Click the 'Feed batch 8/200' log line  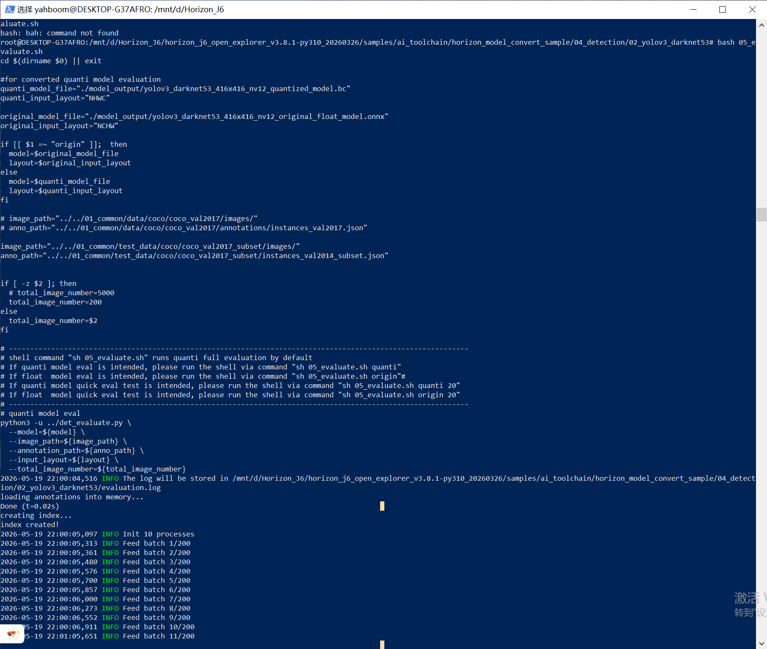pos(95,608)
